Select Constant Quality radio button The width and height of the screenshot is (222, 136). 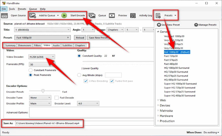(x=79, y=56)
